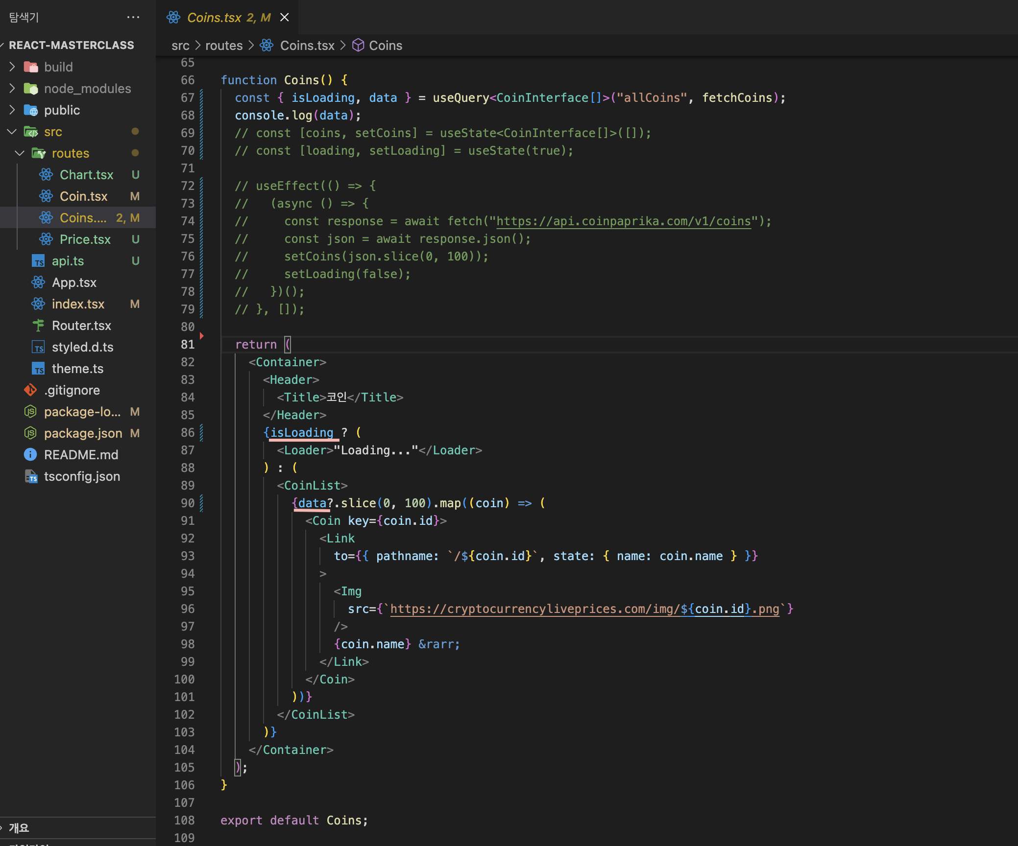
Task: Open the explorer more actions ellipsis menu
Action: [133, 17]
